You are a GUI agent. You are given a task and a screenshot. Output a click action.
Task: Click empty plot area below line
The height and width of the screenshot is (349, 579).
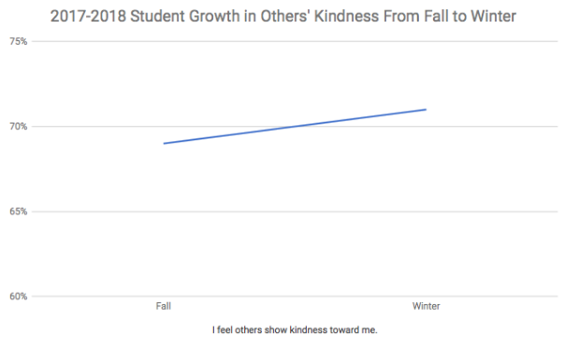point(296,240)
